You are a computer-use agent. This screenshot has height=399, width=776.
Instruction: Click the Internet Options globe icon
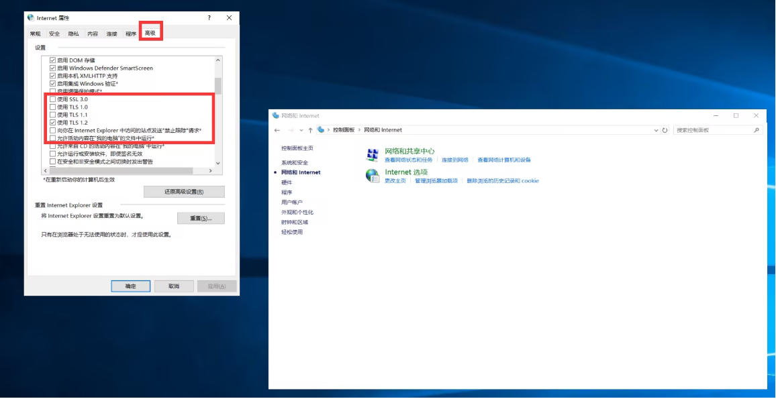coord(372,176)
